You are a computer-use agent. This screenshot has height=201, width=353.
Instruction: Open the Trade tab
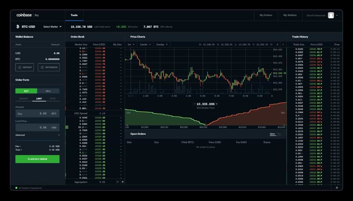tap(74, 15)
